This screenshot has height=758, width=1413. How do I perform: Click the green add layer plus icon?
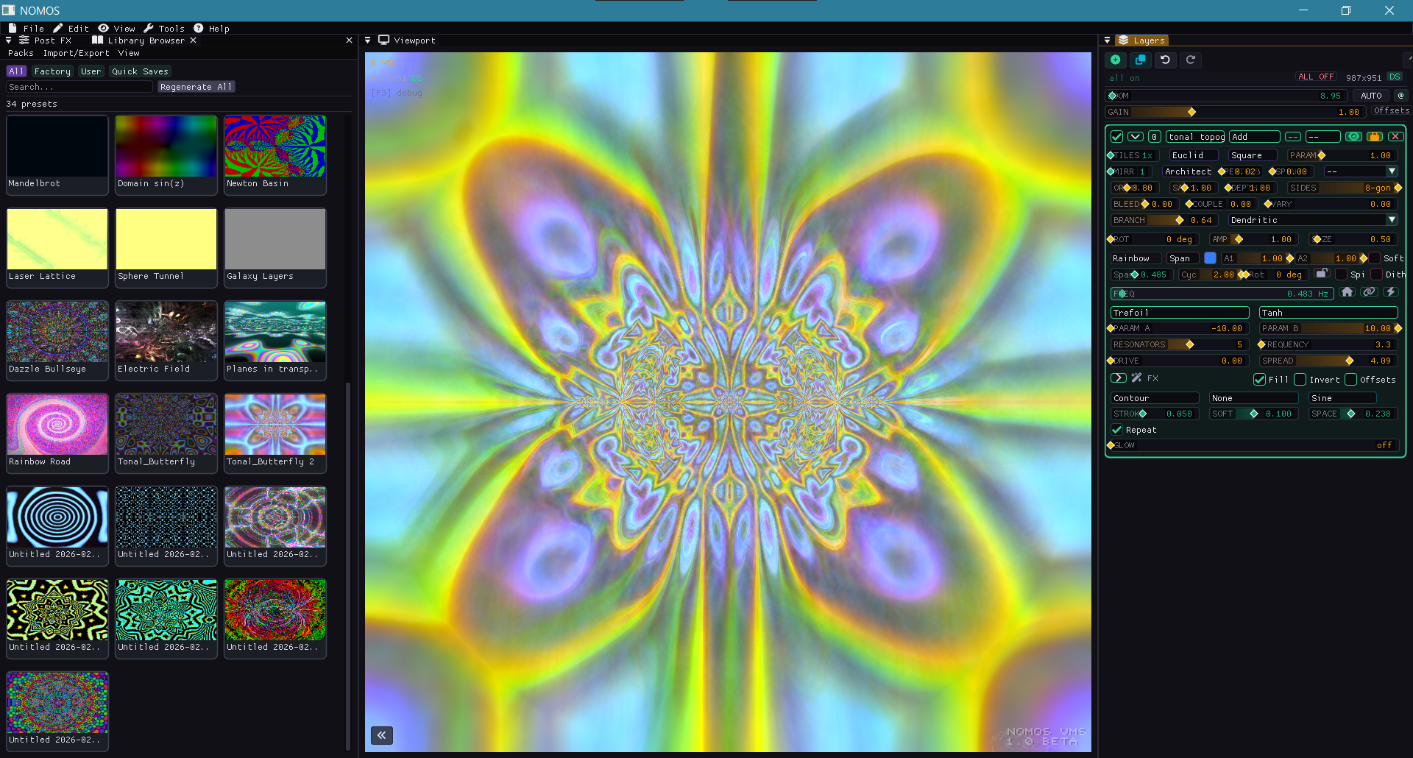click(x=1116, y=60)
